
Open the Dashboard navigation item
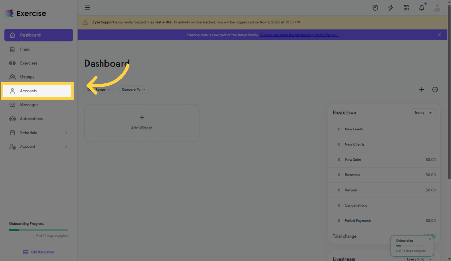point(30,35)
